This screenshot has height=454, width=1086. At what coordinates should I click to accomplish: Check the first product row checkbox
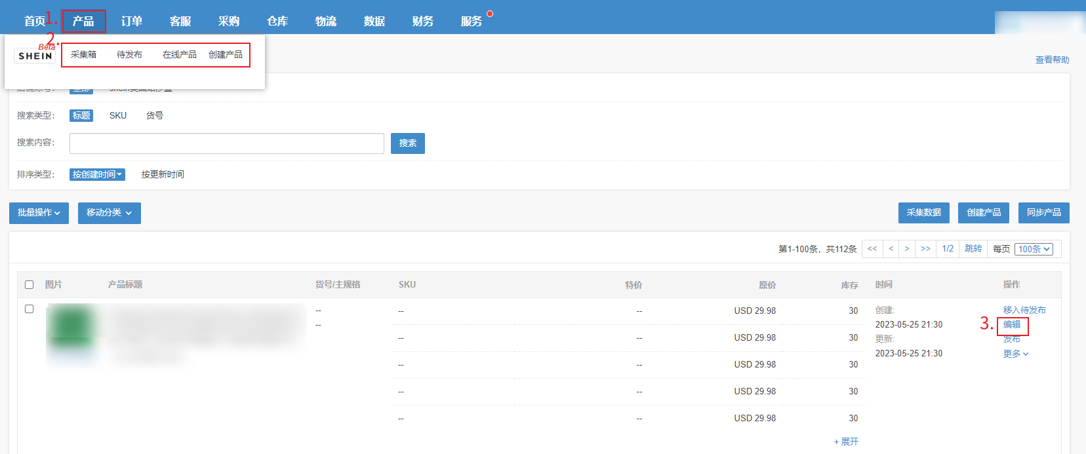point(29,309)
